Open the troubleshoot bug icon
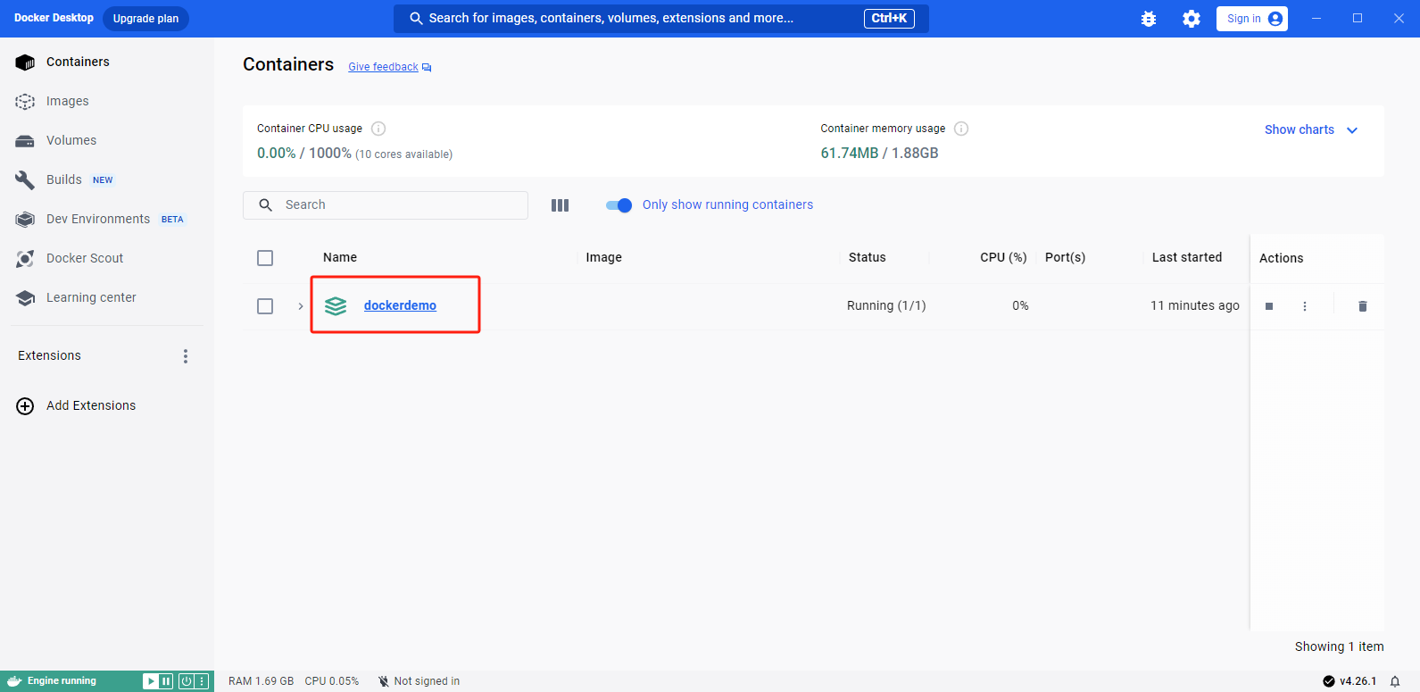The image size is (1420, 692). pyautogui.click(x=1149, y=19)
